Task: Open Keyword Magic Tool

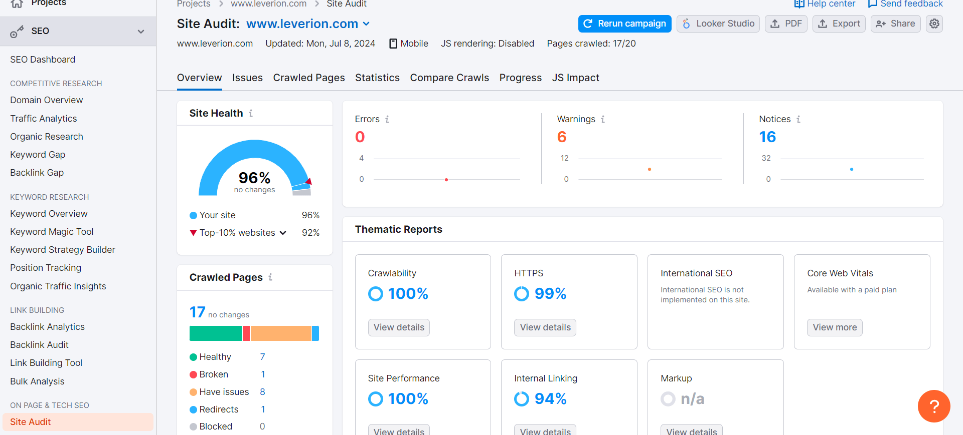Action: [x=52, y=232]
